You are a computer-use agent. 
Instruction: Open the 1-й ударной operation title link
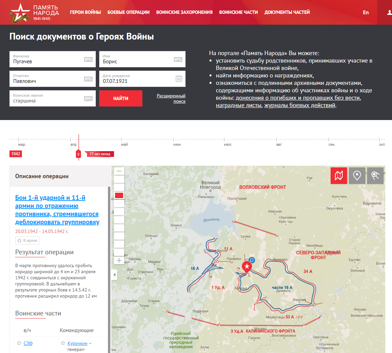point(57,210)
